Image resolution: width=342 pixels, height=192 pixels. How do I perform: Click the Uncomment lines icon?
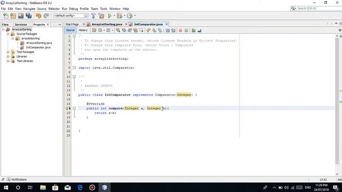click(x=199, y=30)
